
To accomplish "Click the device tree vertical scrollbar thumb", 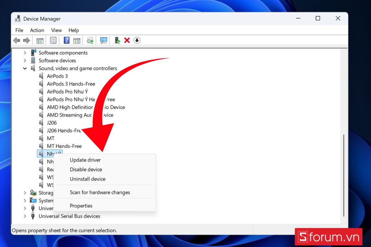I will [344, 175].
